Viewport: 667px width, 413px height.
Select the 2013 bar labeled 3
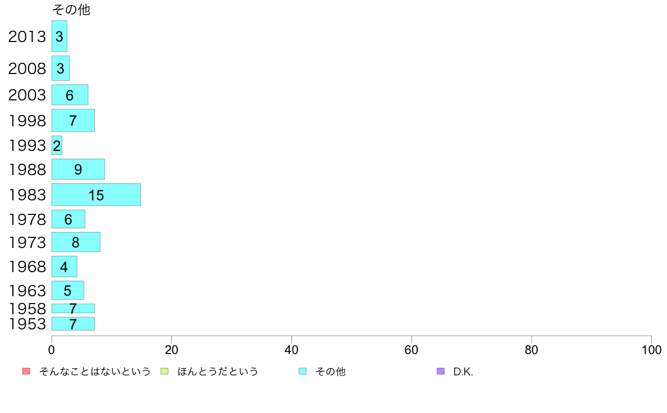(x=60, y=36)
